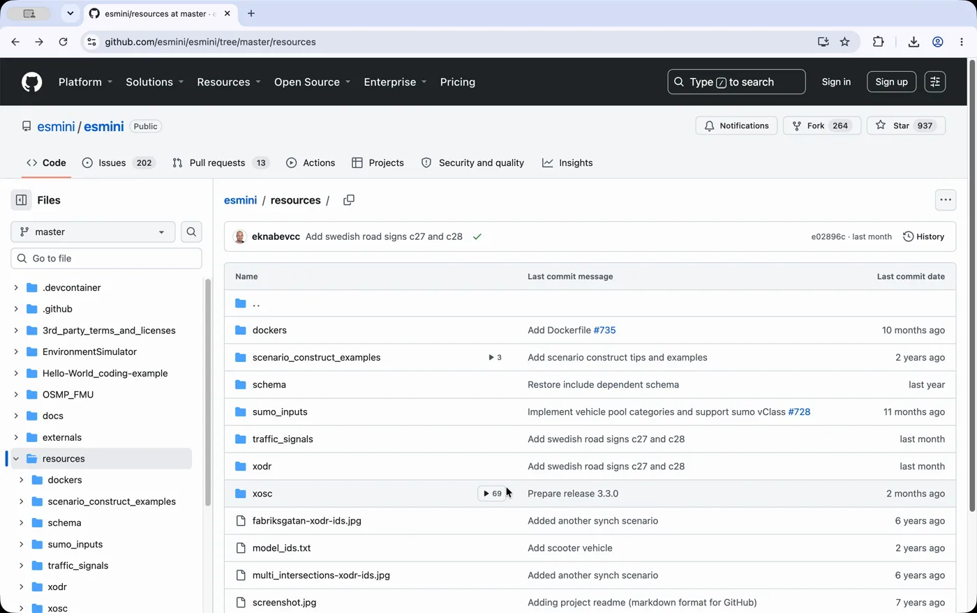The width and height of the screenshot is (977, 613).
Task: Click the xosc folder icon in file list
Action: pos(241,494)
